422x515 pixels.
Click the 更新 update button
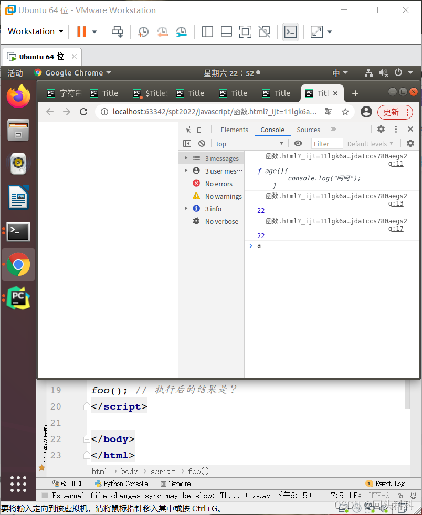pos(395,112)
